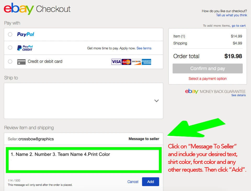251x191 pixels.
Task: Click the Visa card logo
Action: pos(116,62)
